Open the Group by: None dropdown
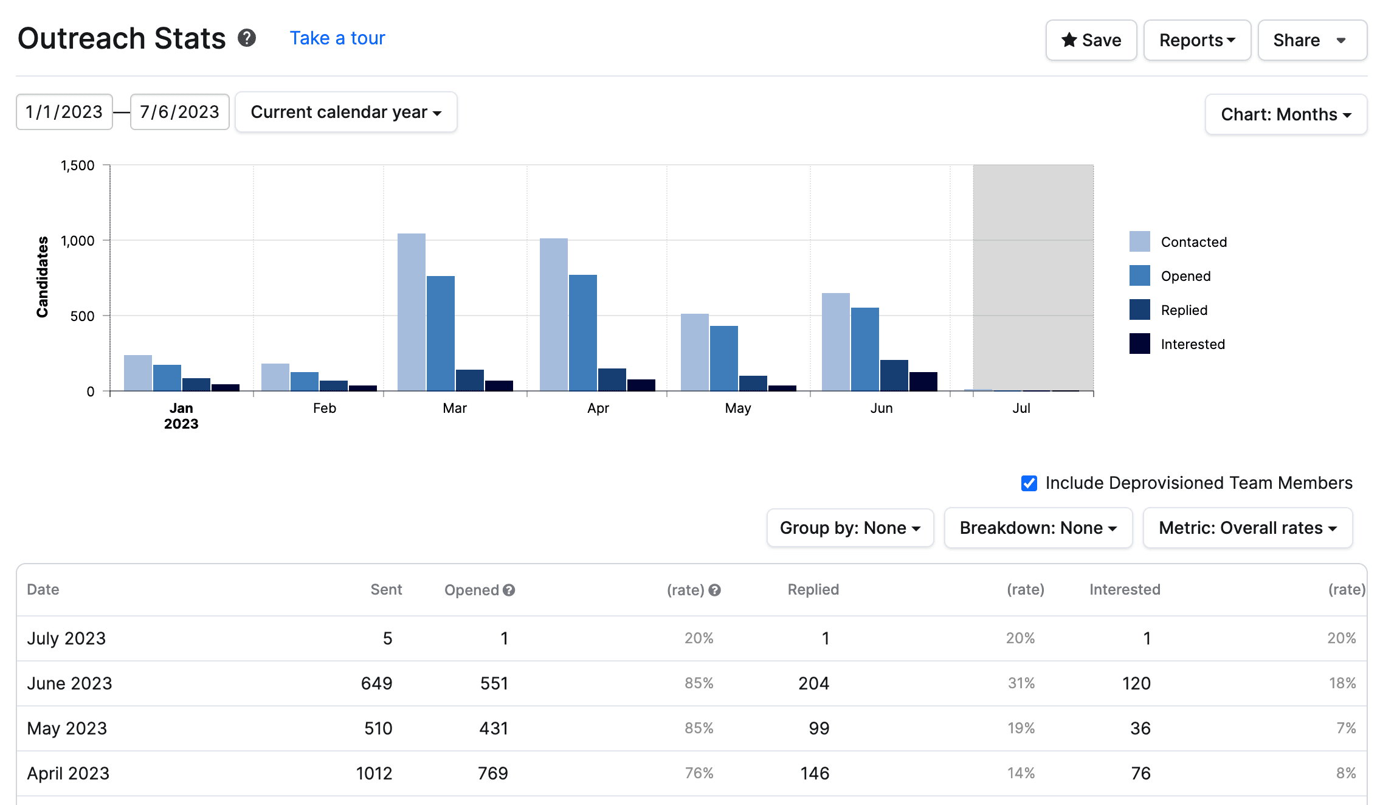1380x805 pixels. point(849,528)
